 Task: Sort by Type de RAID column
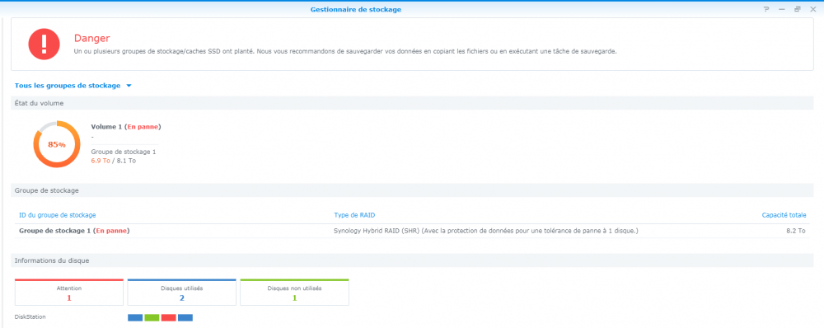(354, 215)
